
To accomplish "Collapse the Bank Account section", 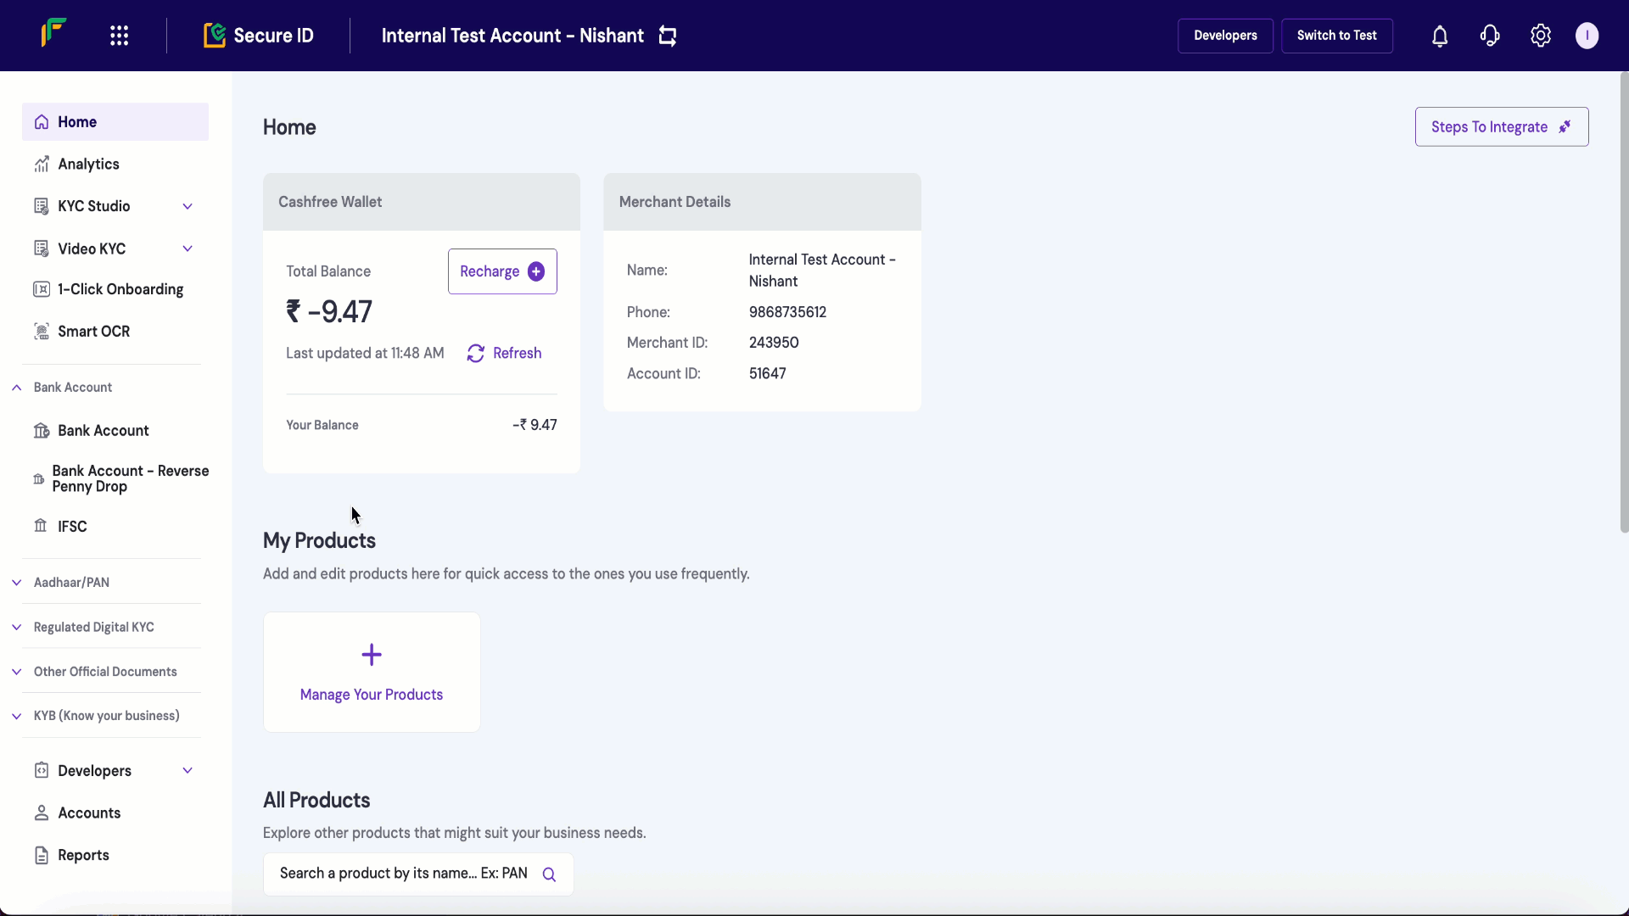I will tap(17, 388).
